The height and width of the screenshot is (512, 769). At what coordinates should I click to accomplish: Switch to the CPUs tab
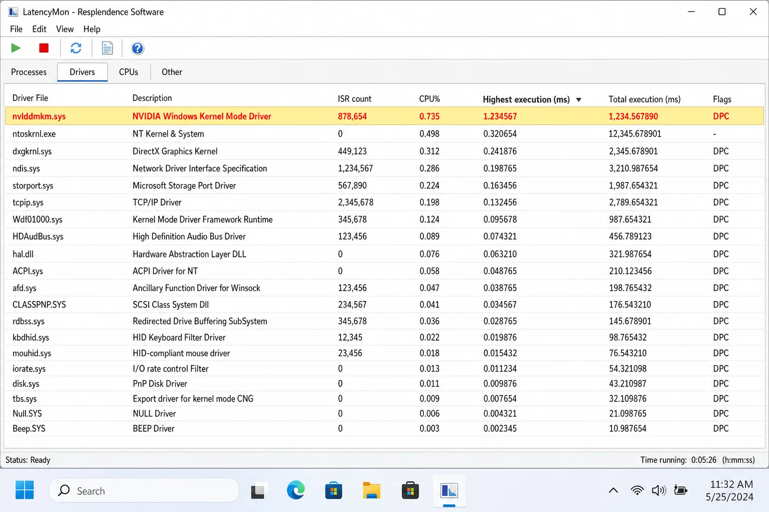(129, 72)
